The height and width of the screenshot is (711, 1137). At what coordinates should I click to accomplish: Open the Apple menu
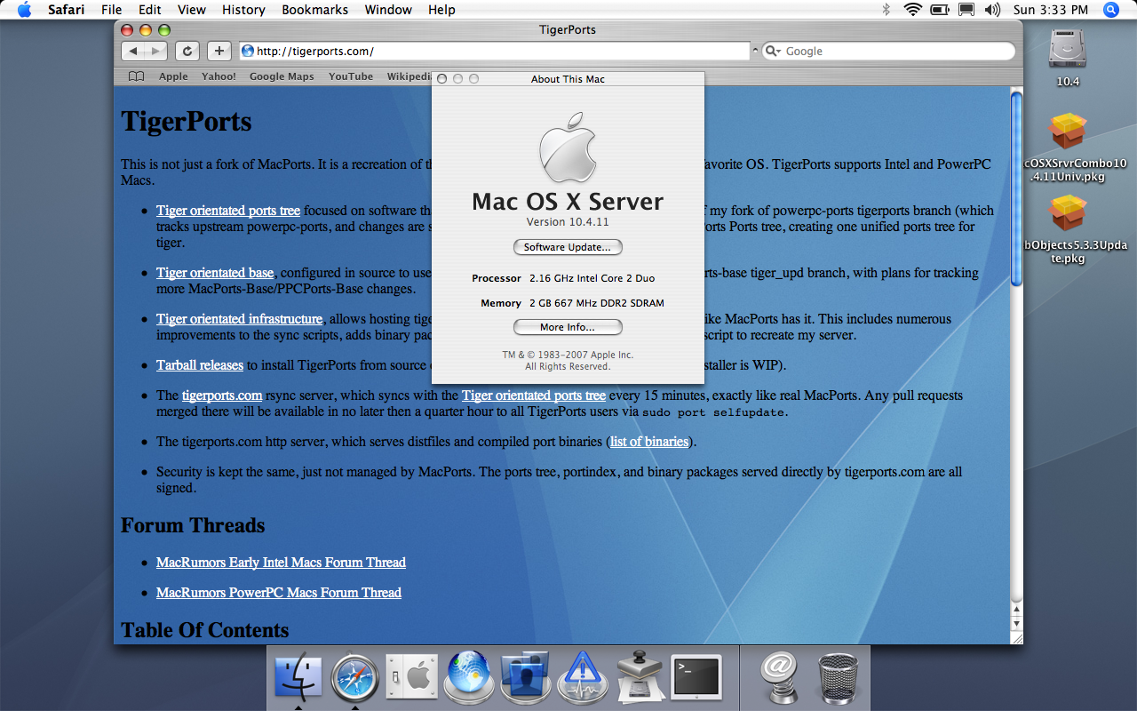pyautogui.click(x=24, y=10)
